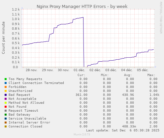Click the 'Forbidden' legend label
The image size is (164, 138).
[x=17, y=87]
